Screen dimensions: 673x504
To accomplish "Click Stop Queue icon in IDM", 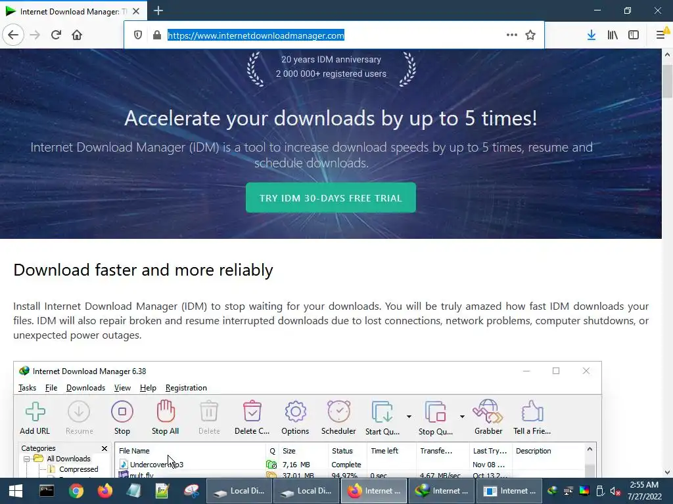I will click(435, 418).
